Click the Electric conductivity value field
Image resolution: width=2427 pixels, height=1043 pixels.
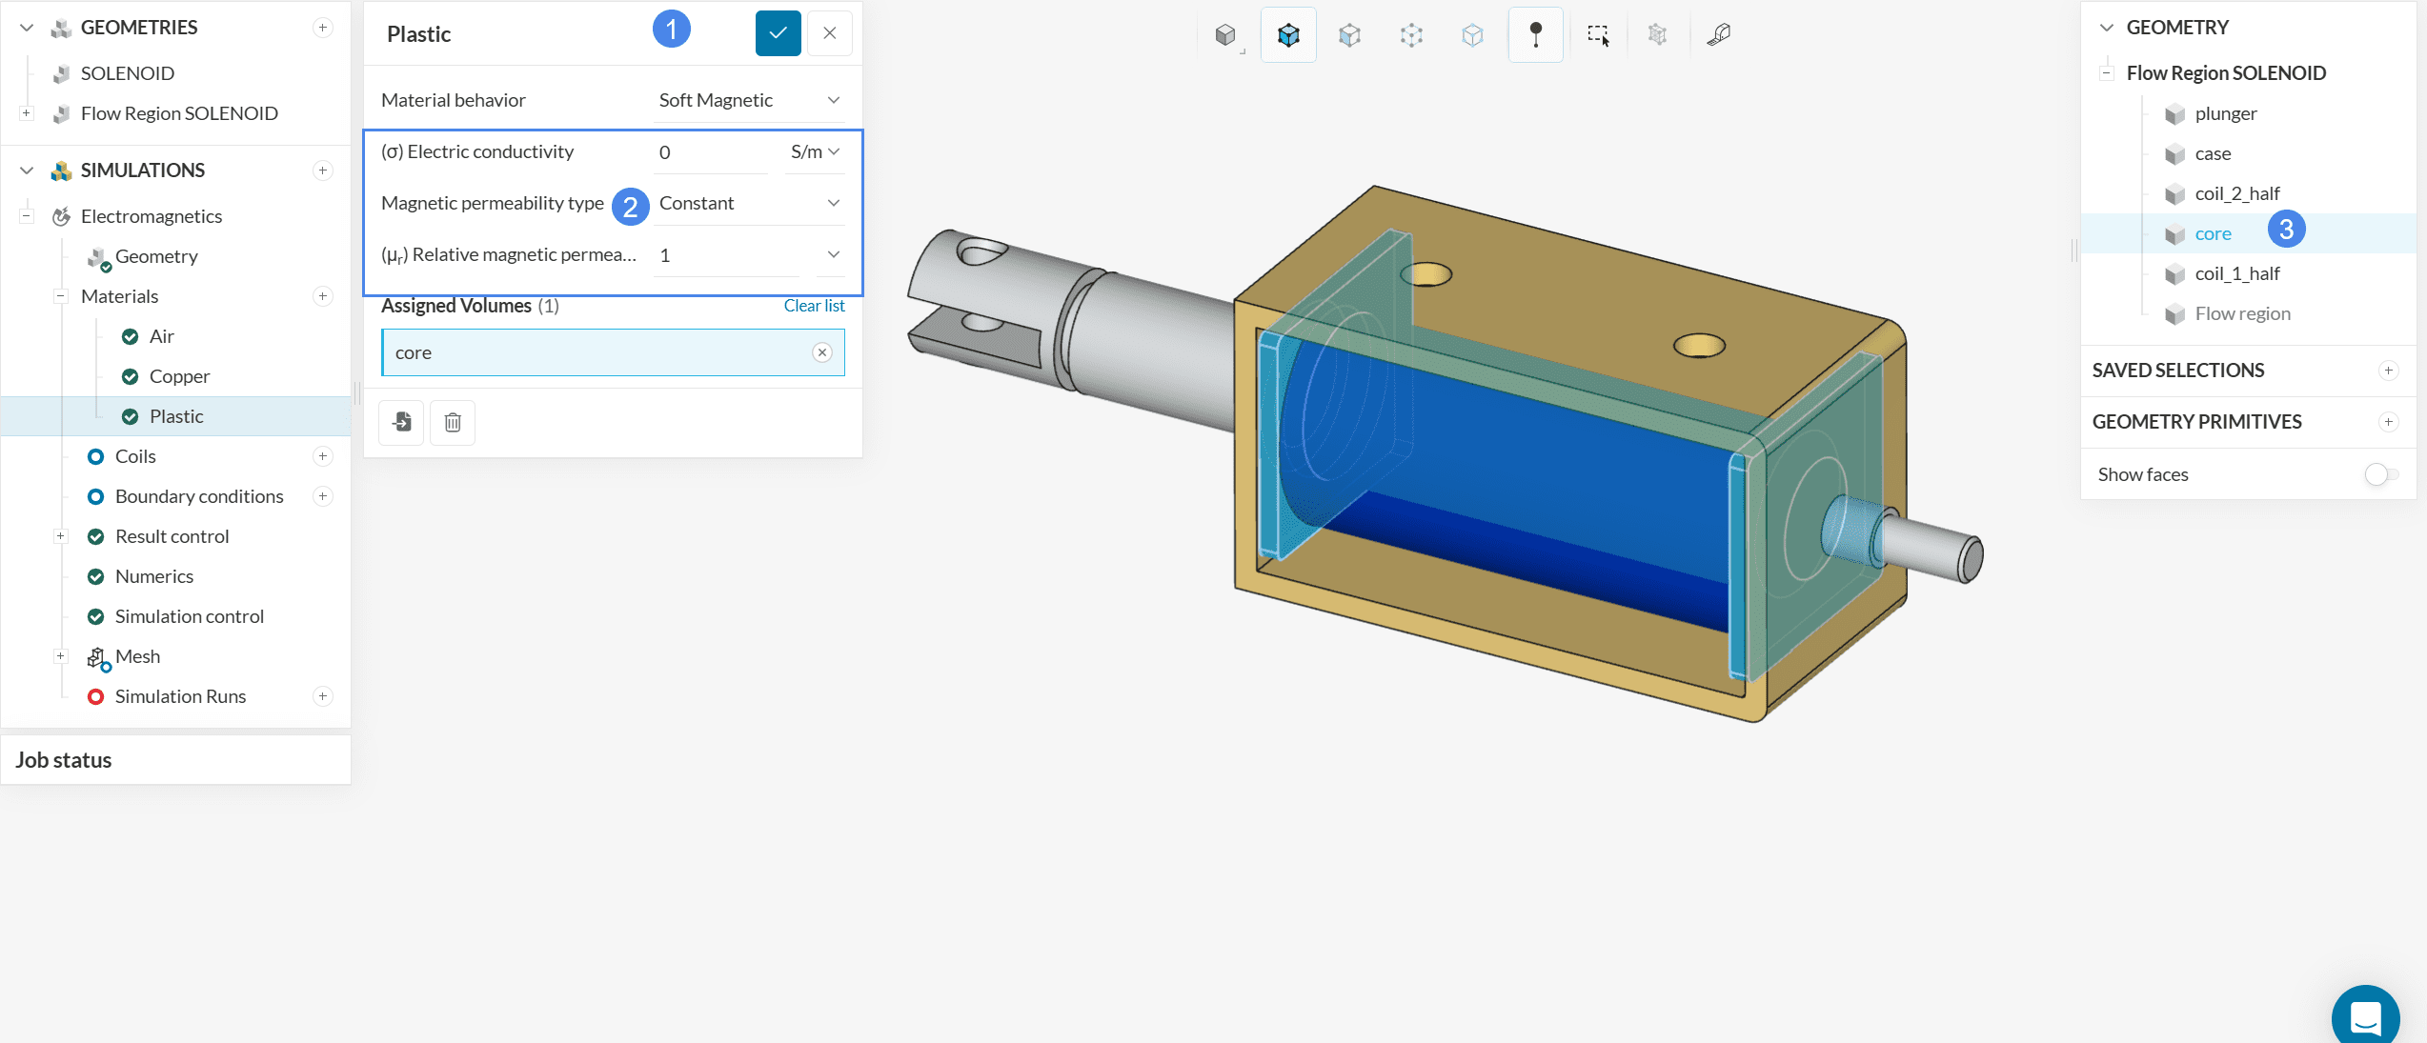pos(709,152)
